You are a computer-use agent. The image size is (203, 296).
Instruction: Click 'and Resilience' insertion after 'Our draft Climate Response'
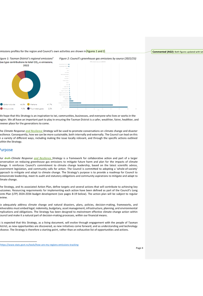(43, 158)
